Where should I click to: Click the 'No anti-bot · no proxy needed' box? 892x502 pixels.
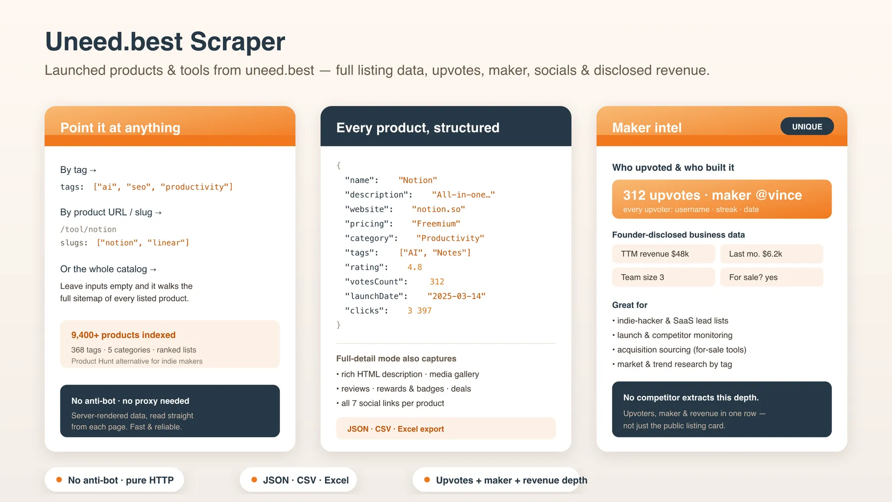(170, 411)
